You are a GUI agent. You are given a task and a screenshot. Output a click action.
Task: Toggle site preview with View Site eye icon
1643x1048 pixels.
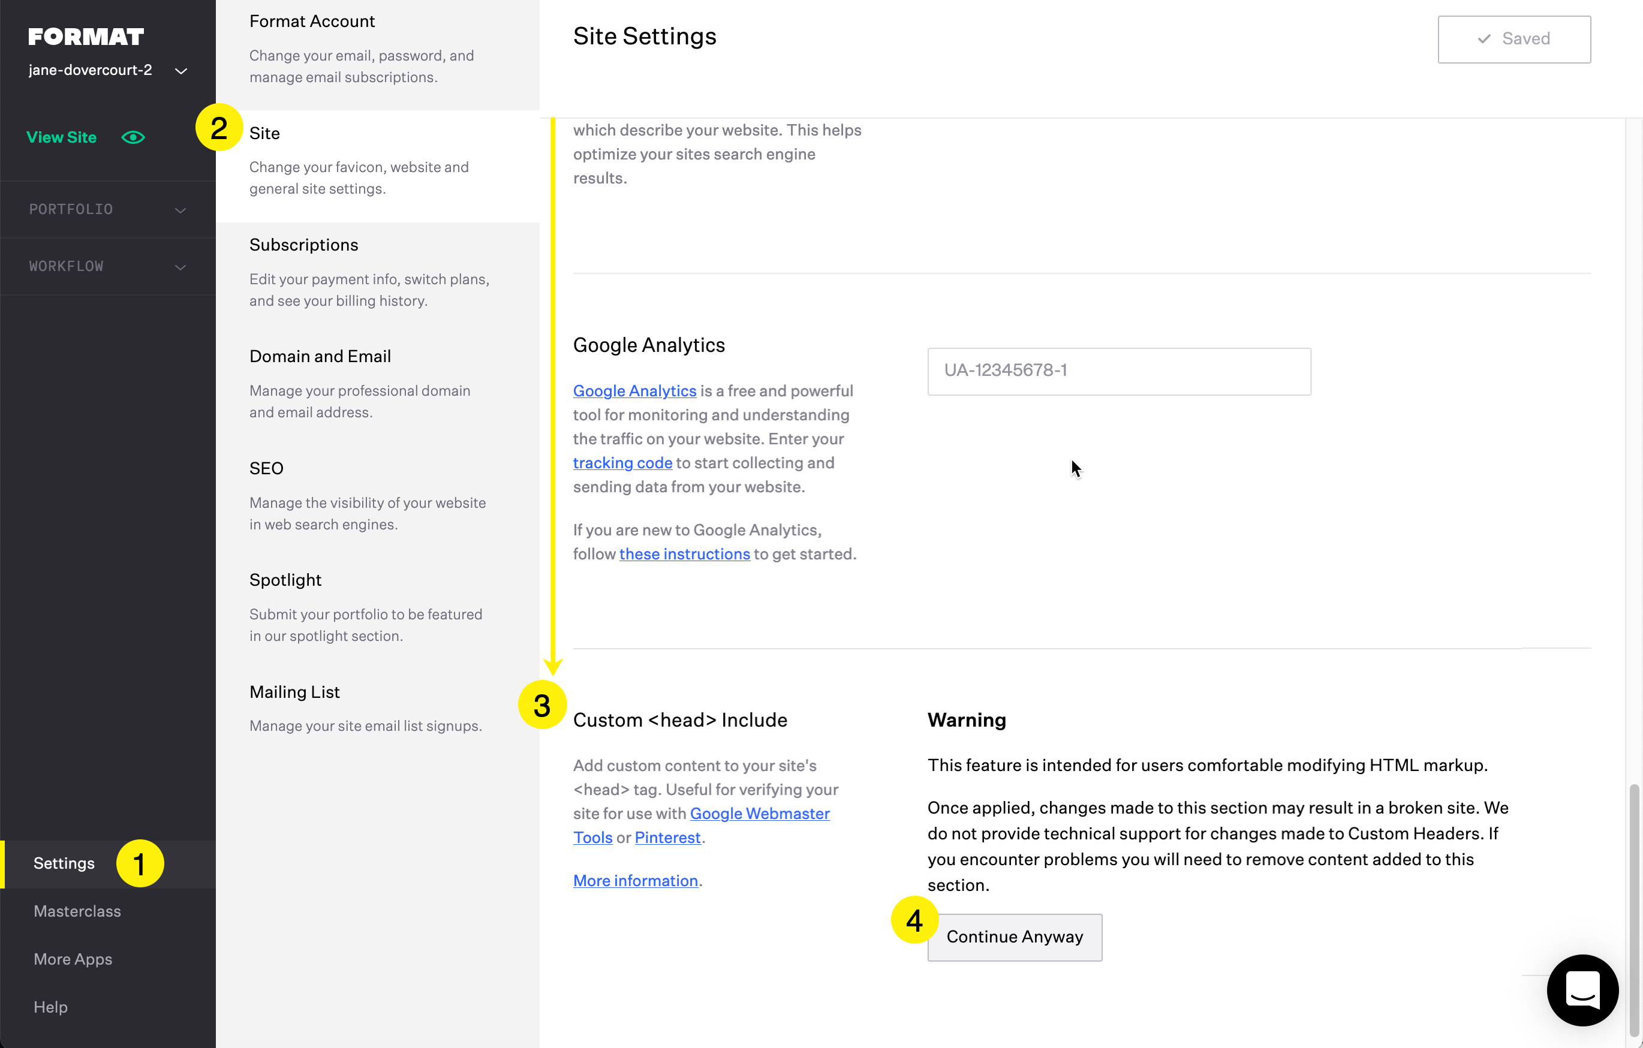pos(133,137)
